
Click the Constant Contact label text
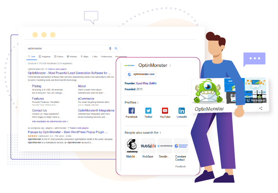(181, 158)
